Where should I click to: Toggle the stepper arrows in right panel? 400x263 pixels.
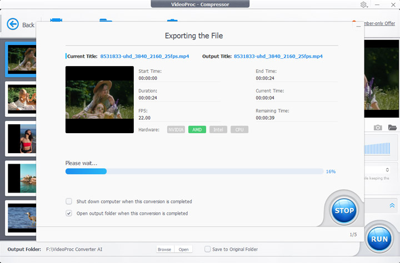(x=387, y=170)
